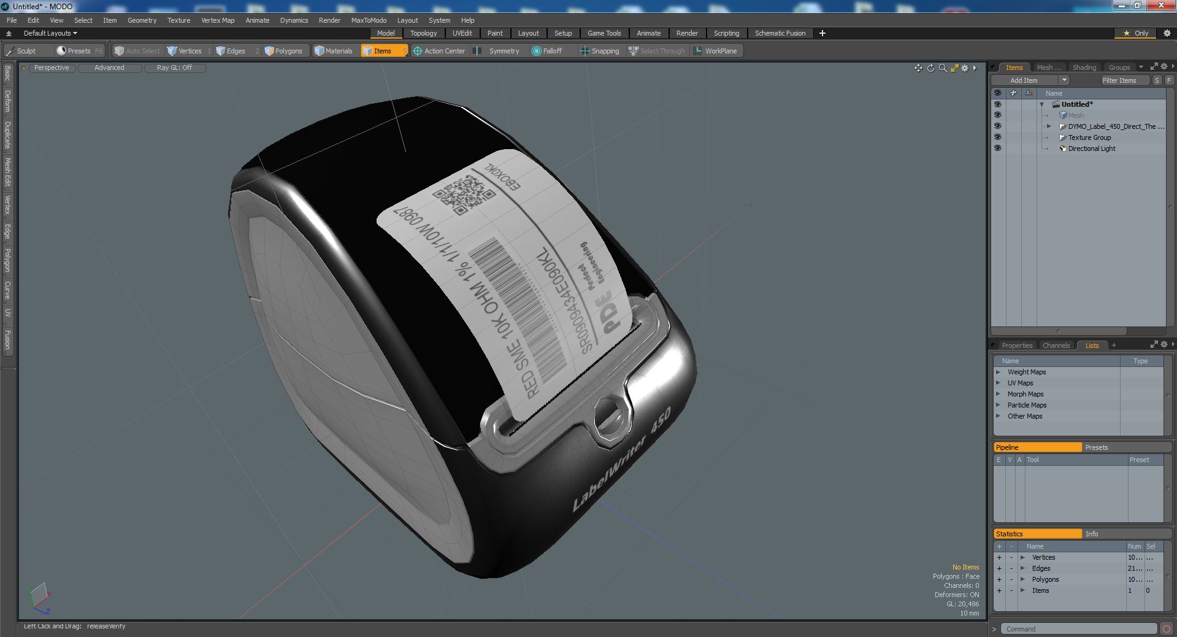Click the S filter button
Viewport: 1177px width, 637px height.
(x=1157, y=80)
